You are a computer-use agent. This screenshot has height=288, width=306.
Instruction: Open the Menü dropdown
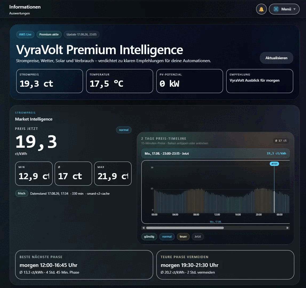click(284, 9)
